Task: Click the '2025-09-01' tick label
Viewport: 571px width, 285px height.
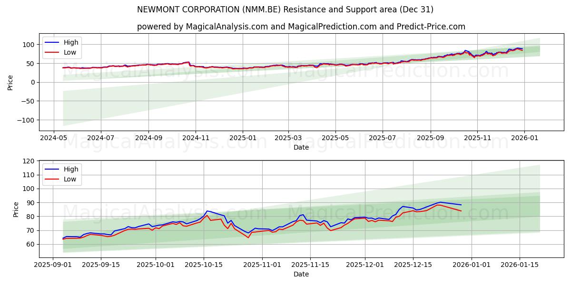Action: pos(53,265)
